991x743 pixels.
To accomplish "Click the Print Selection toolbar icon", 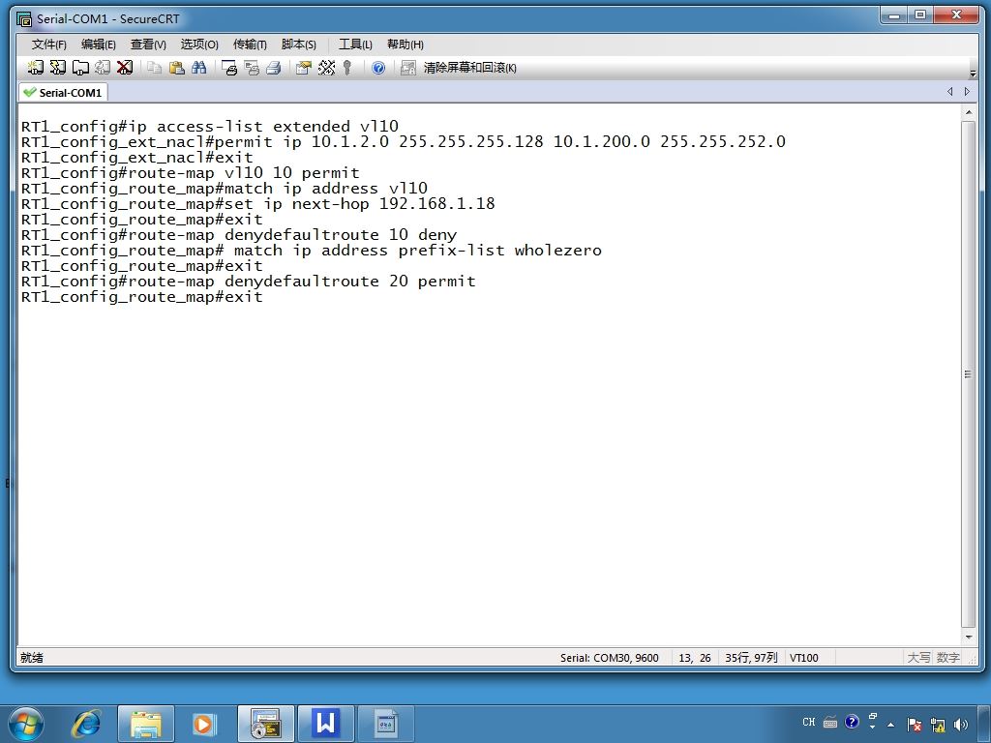I will [252, 67].
